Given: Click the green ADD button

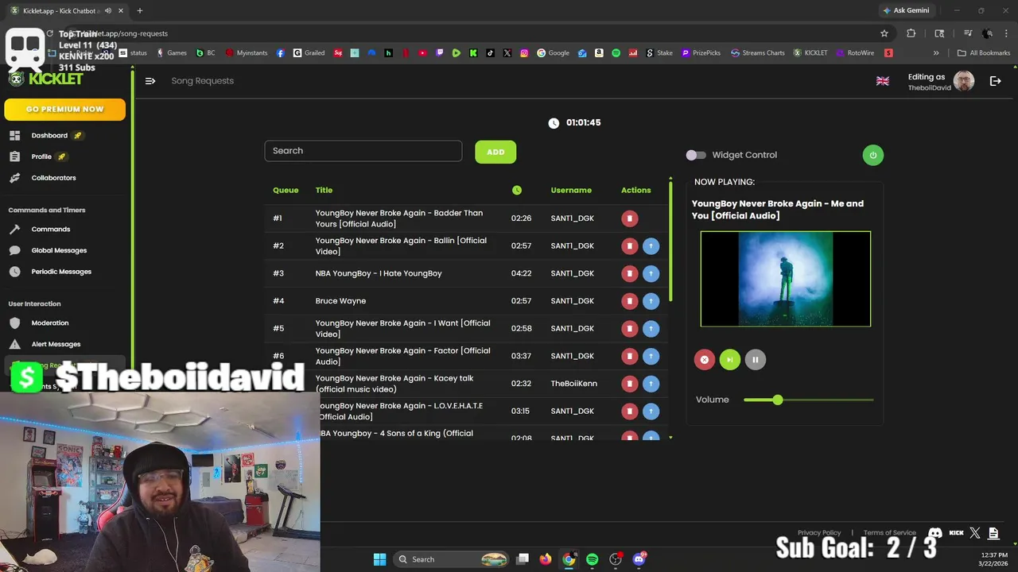Looking at the screenshot, I should tap(495, 152).
